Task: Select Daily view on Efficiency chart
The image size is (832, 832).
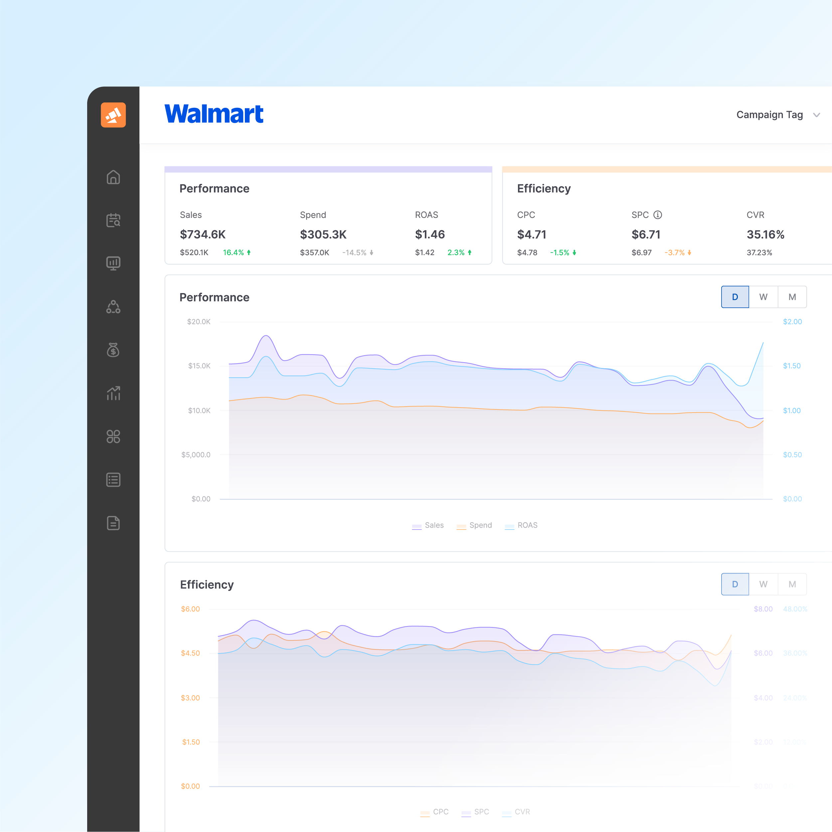Action: pyautogui.click(x=735, y=584)
